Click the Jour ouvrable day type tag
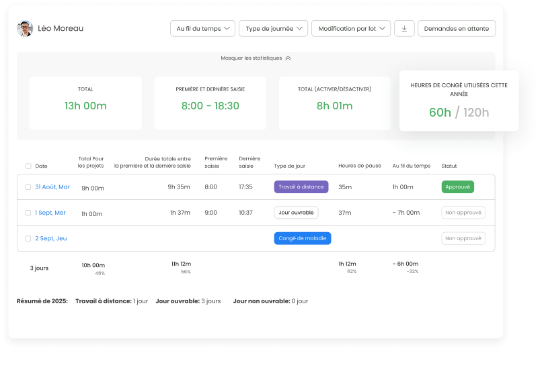542x369 pixels. pyautogui.click(x=296, y=213)
